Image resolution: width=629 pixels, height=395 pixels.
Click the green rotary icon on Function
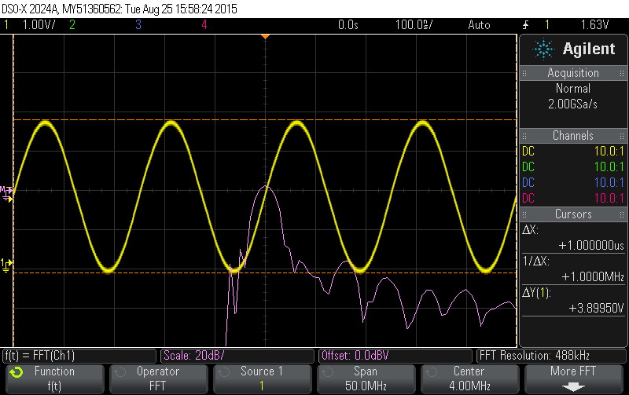tap(17, 372)
